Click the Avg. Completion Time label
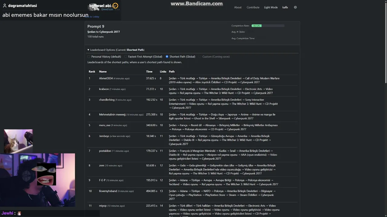This screenshot has height=217, width=387. click(243, 38)
